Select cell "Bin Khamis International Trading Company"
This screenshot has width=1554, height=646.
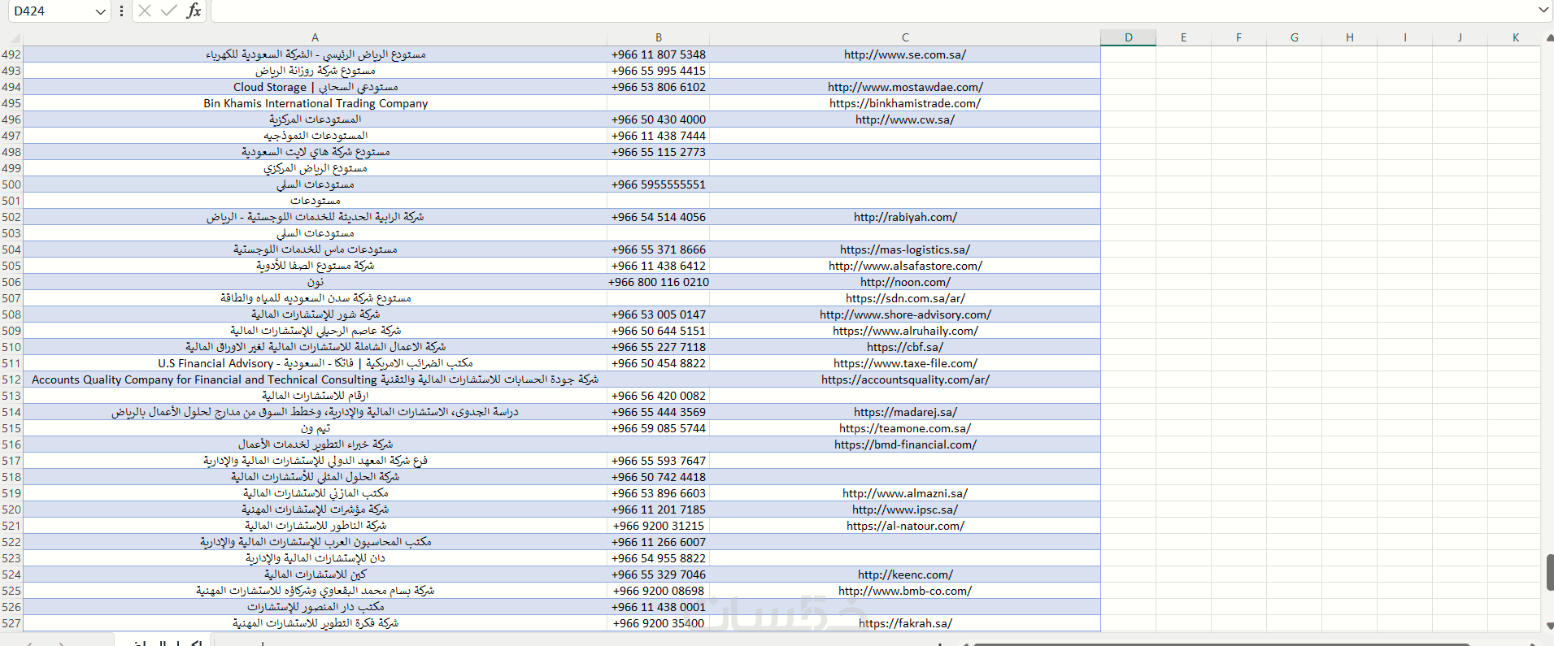click(315, 103)
